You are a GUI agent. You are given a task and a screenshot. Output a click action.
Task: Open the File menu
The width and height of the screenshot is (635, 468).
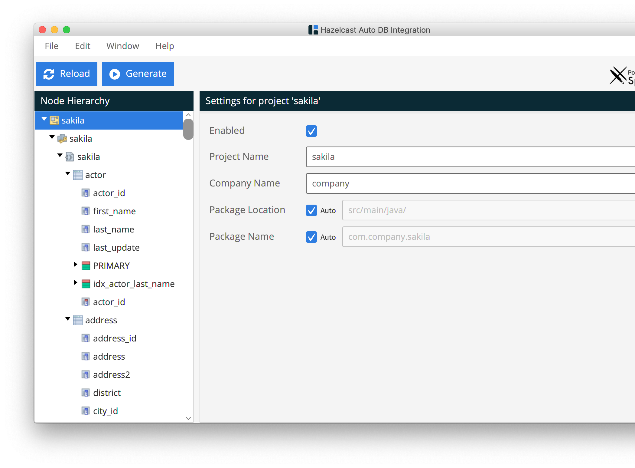[51, 46]
